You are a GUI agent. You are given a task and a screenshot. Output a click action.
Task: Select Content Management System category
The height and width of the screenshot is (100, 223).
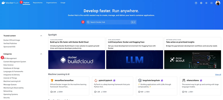point(15,62)
